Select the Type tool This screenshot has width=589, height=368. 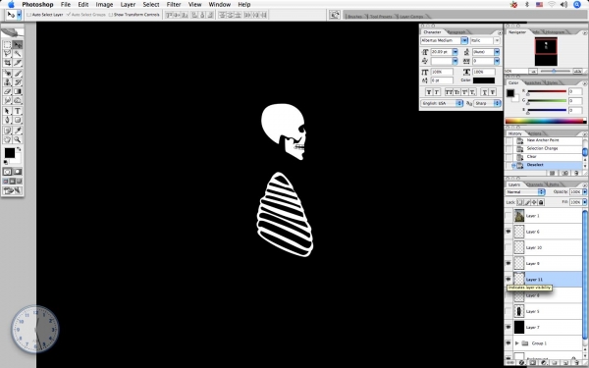click(18, 111)
